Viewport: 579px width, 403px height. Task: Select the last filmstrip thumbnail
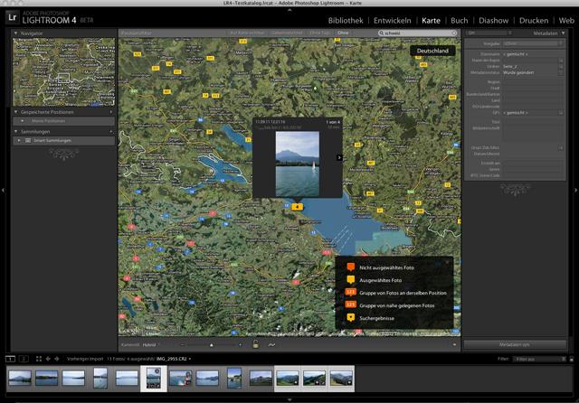tap(341, 379)
